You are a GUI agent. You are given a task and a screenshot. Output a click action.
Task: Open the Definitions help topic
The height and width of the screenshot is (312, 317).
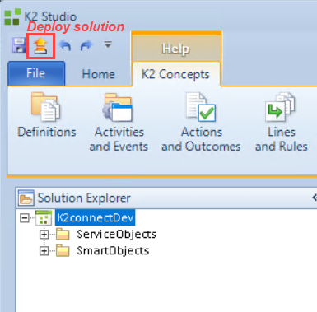pyautogui.click(x=47, y=115)
